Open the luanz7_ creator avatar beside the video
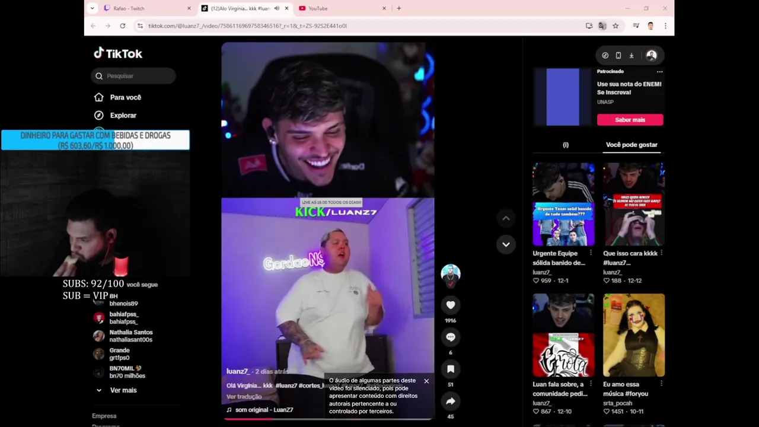 click(x=451, y=274)
